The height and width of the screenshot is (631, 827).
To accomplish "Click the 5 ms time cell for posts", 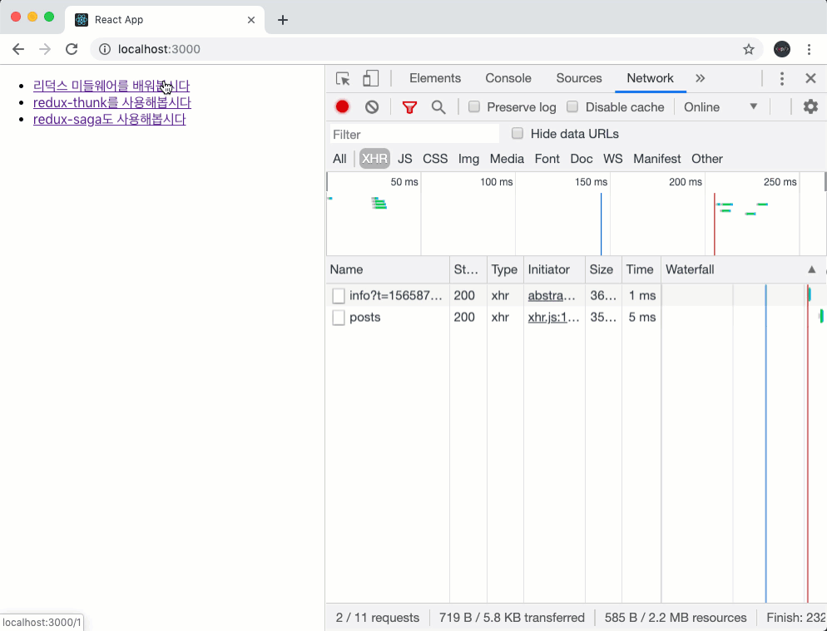I will click(641, 318).
